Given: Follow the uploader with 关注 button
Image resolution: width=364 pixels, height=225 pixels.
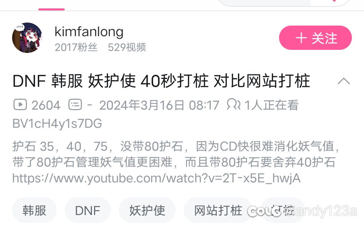Looking at the screenshot, I should pyautogui.click(x=315, y=38).
